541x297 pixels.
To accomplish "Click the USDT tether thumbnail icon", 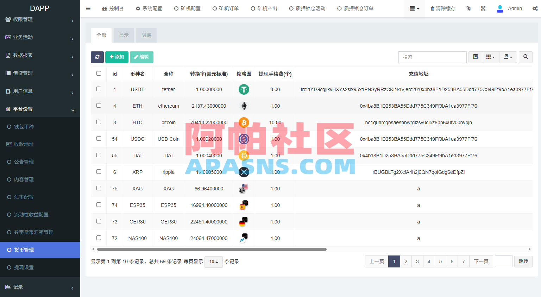I will tap(244, 89).
